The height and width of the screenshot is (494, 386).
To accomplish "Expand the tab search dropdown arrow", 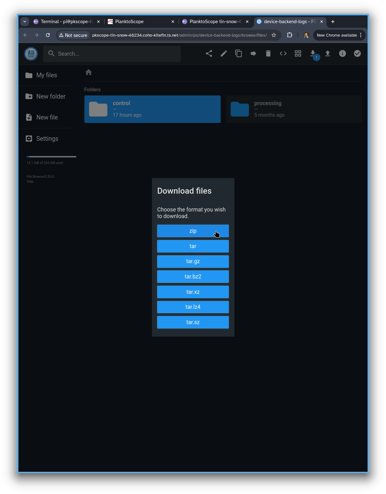I will (25, 22).
